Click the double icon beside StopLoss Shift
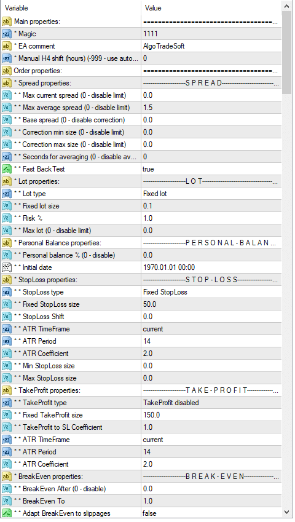This screenshot has width=295, height=522. point(7,317)
